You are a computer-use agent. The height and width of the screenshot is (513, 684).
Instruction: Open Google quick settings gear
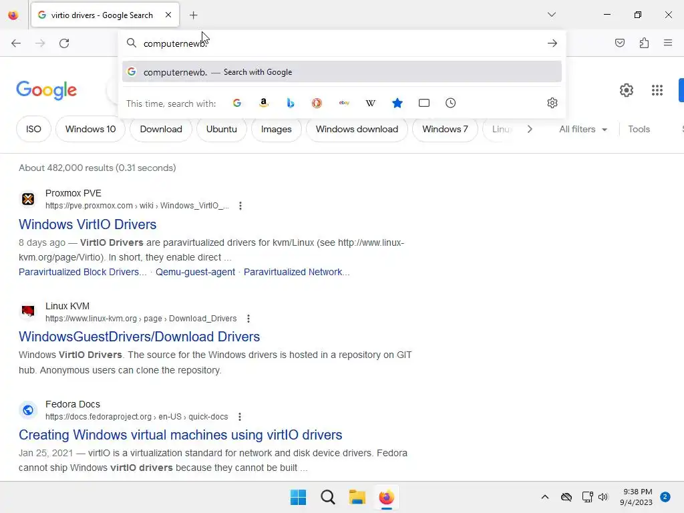click(x=627, y=90)
